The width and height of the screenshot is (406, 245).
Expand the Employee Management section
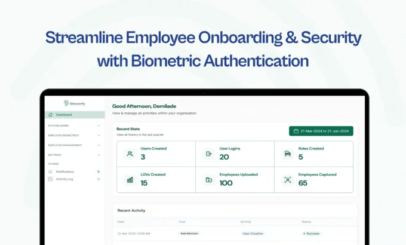[x=99, y=145]
